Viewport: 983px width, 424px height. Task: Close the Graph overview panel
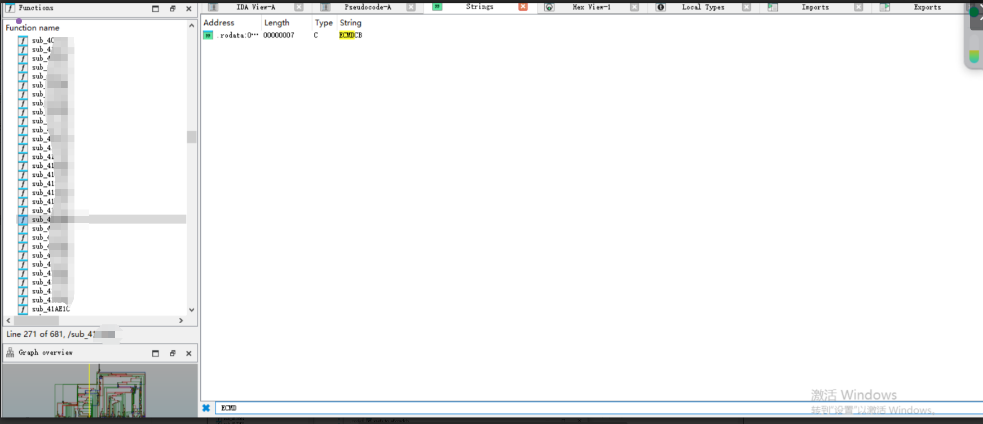(x=189, y=353)
